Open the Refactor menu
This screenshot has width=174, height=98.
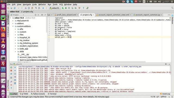tap(42, 4)
